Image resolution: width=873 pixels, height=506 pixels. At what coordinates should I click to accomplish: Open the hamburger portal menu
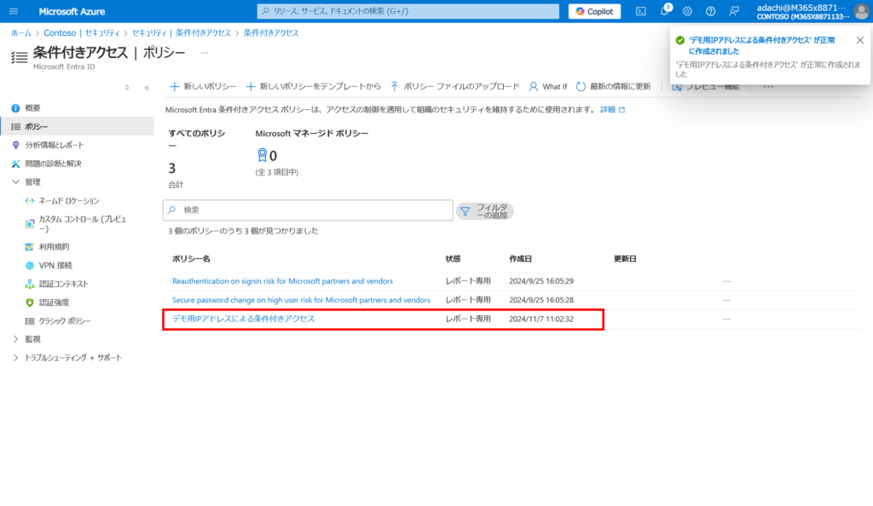pos(14,11)
